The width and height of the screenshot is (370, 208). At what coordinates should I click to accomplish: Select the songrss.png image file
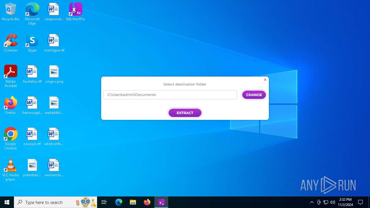click(x=54, y=74)
